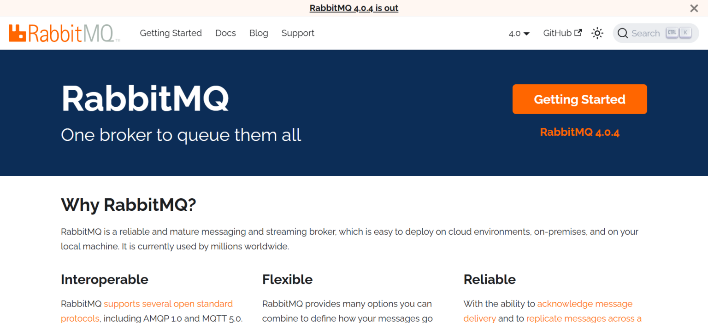The image size is (708, 323).
Task: Open the Docs menu
Action: pyautogui.click(x=225, y=33)
